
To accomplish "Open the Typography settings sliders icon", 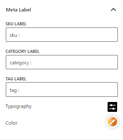I will 112,107.
